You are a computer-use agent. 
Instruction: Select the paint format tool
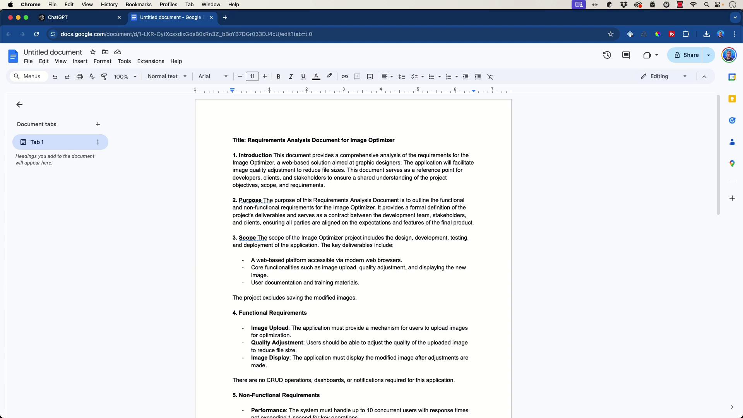tap(104, 77)
